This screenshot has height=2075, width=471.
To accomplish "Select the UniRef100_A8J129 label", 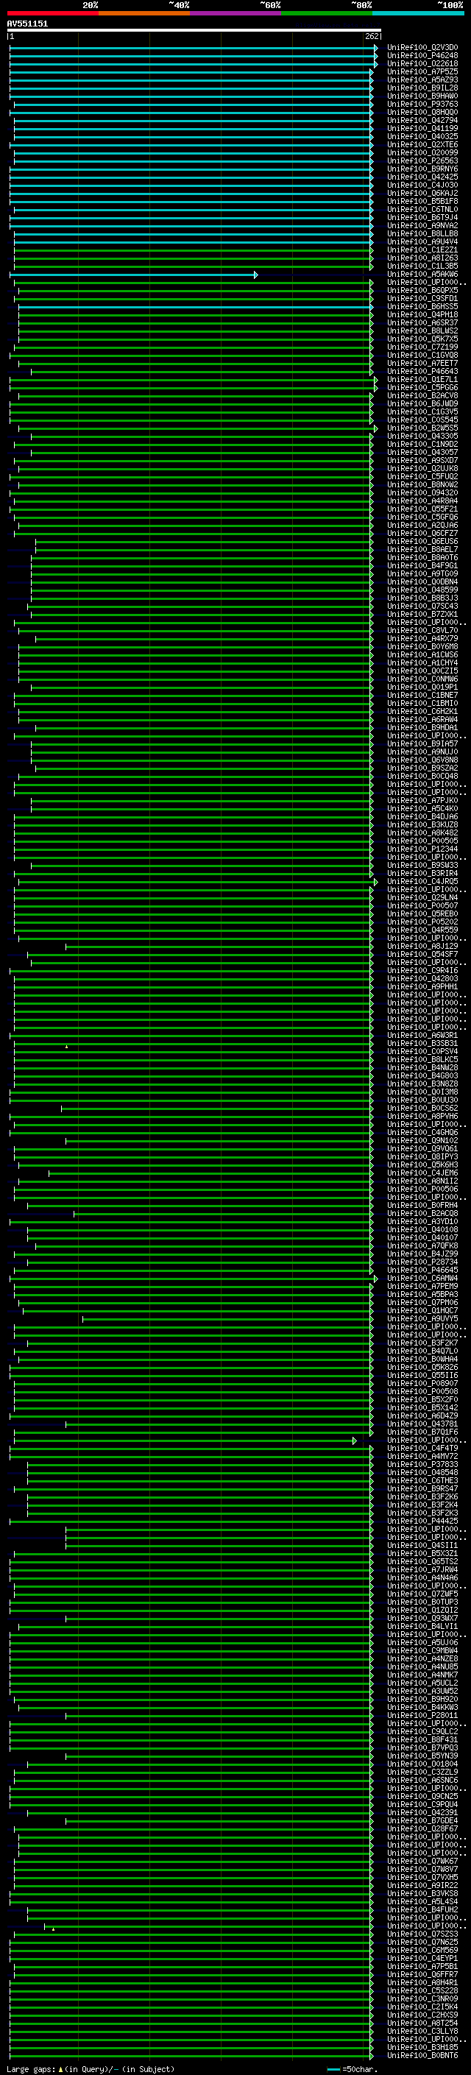I will tap(422, 947).
